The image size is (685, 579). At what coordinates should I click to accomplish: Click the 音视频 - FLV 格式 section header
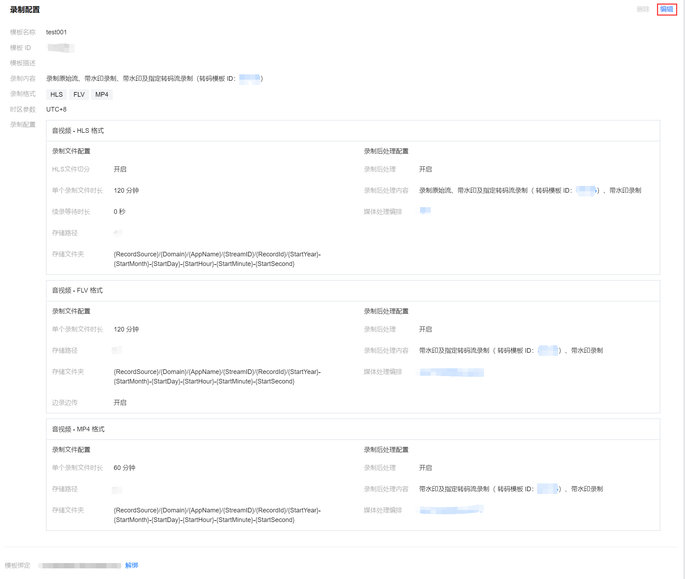click(77, 290)
